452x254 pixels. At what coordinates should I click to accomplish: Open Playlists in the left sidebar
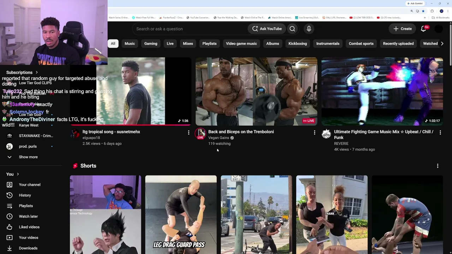pyautogui.click(x=26, y=206)
